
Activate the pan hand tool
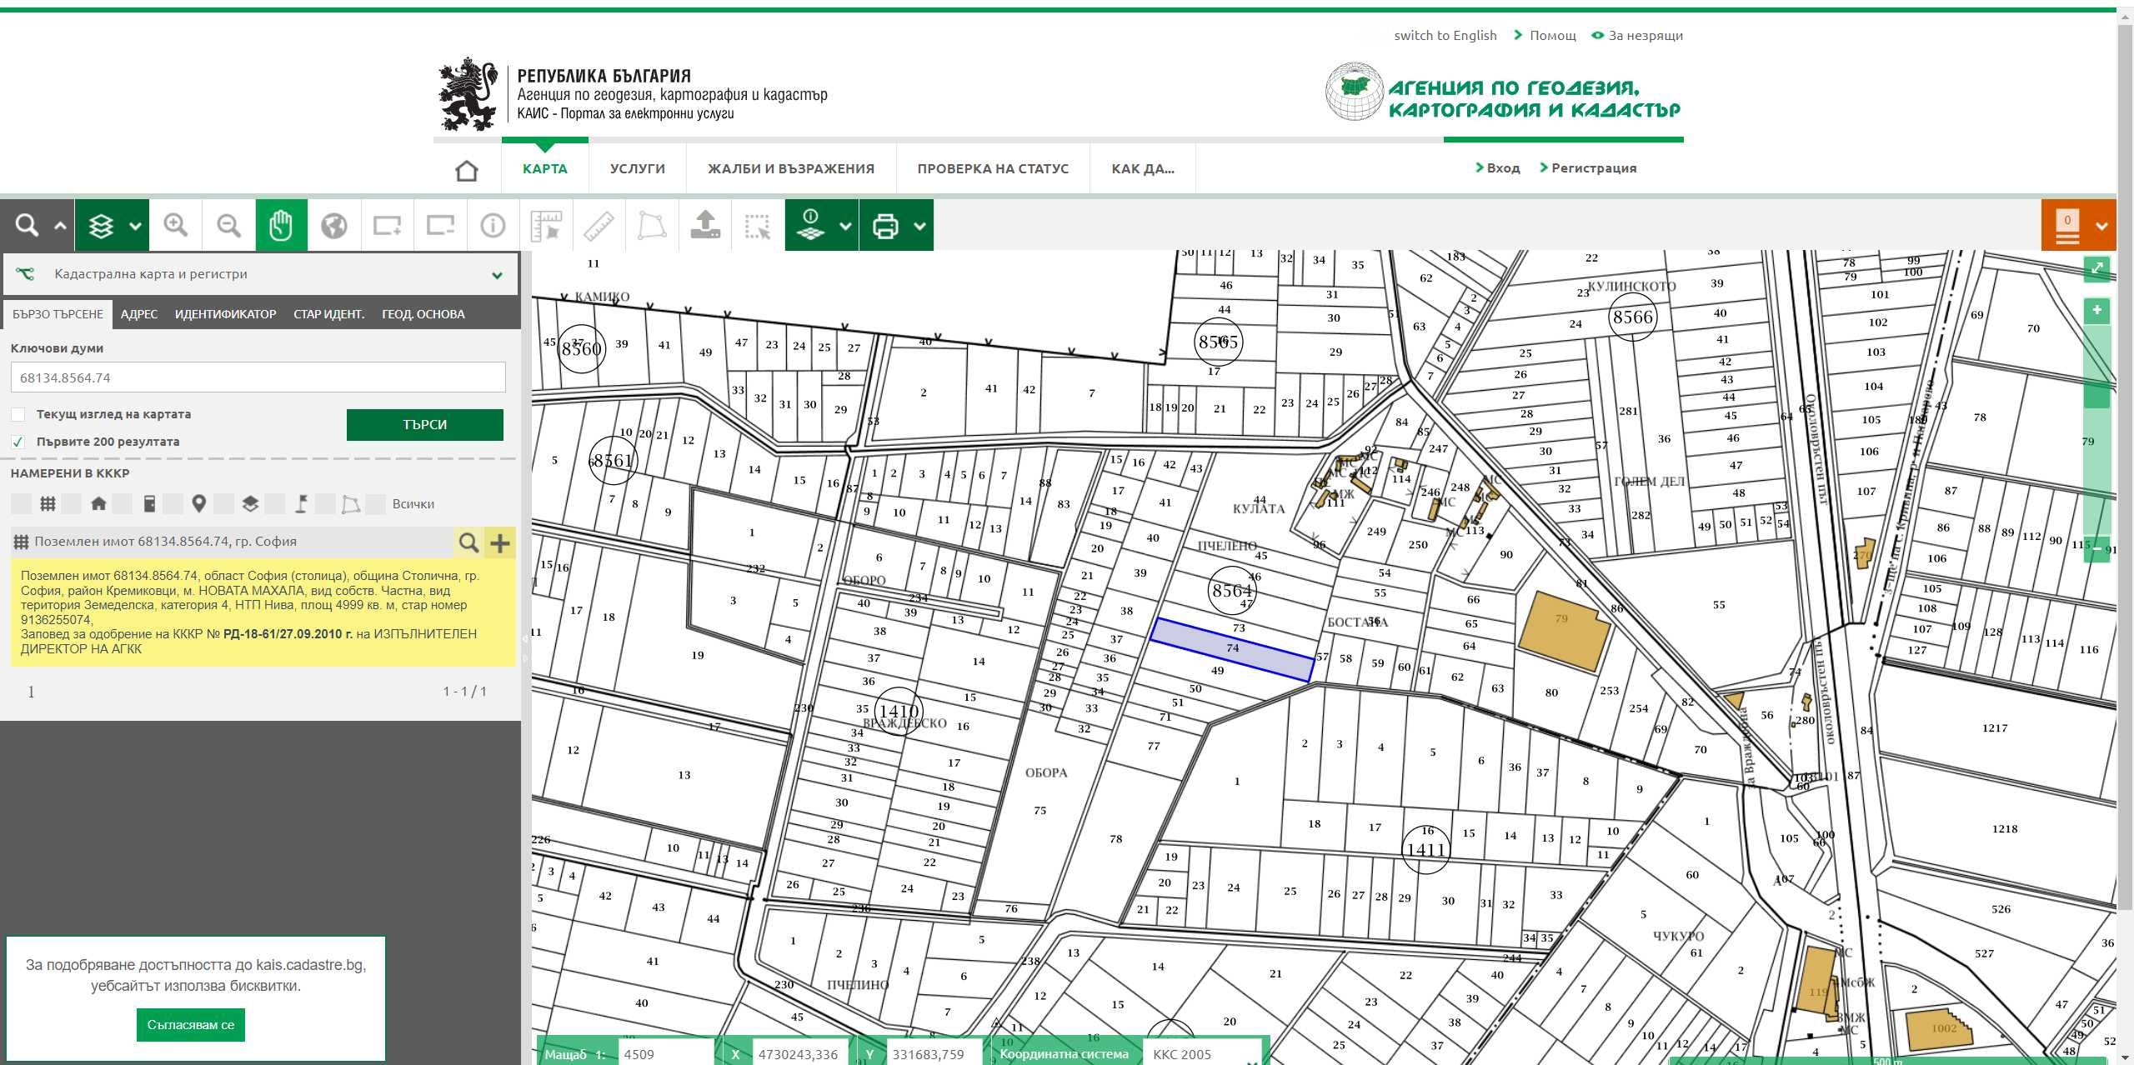pyautogui.click(x=281, y=225)
